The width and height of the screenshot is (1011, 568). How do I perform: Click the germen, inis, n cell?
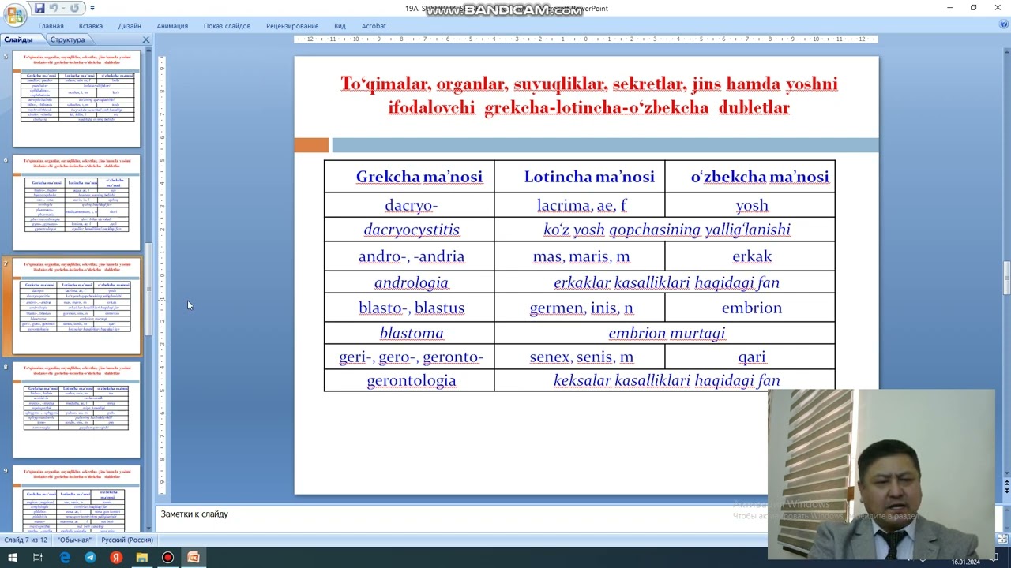(x=580, y=308)
